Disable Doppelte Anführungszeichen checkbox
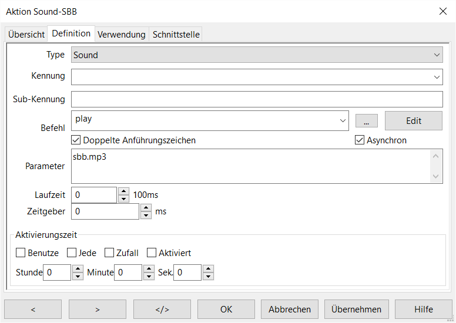The image size is (456, 323). click(76, 140)
